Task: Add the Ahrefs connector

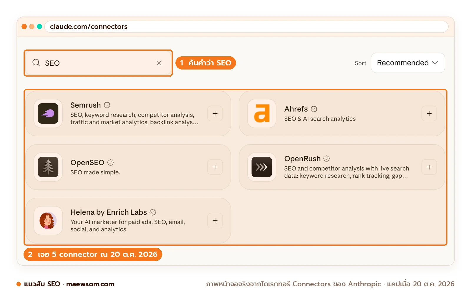Action: [429, 113]
